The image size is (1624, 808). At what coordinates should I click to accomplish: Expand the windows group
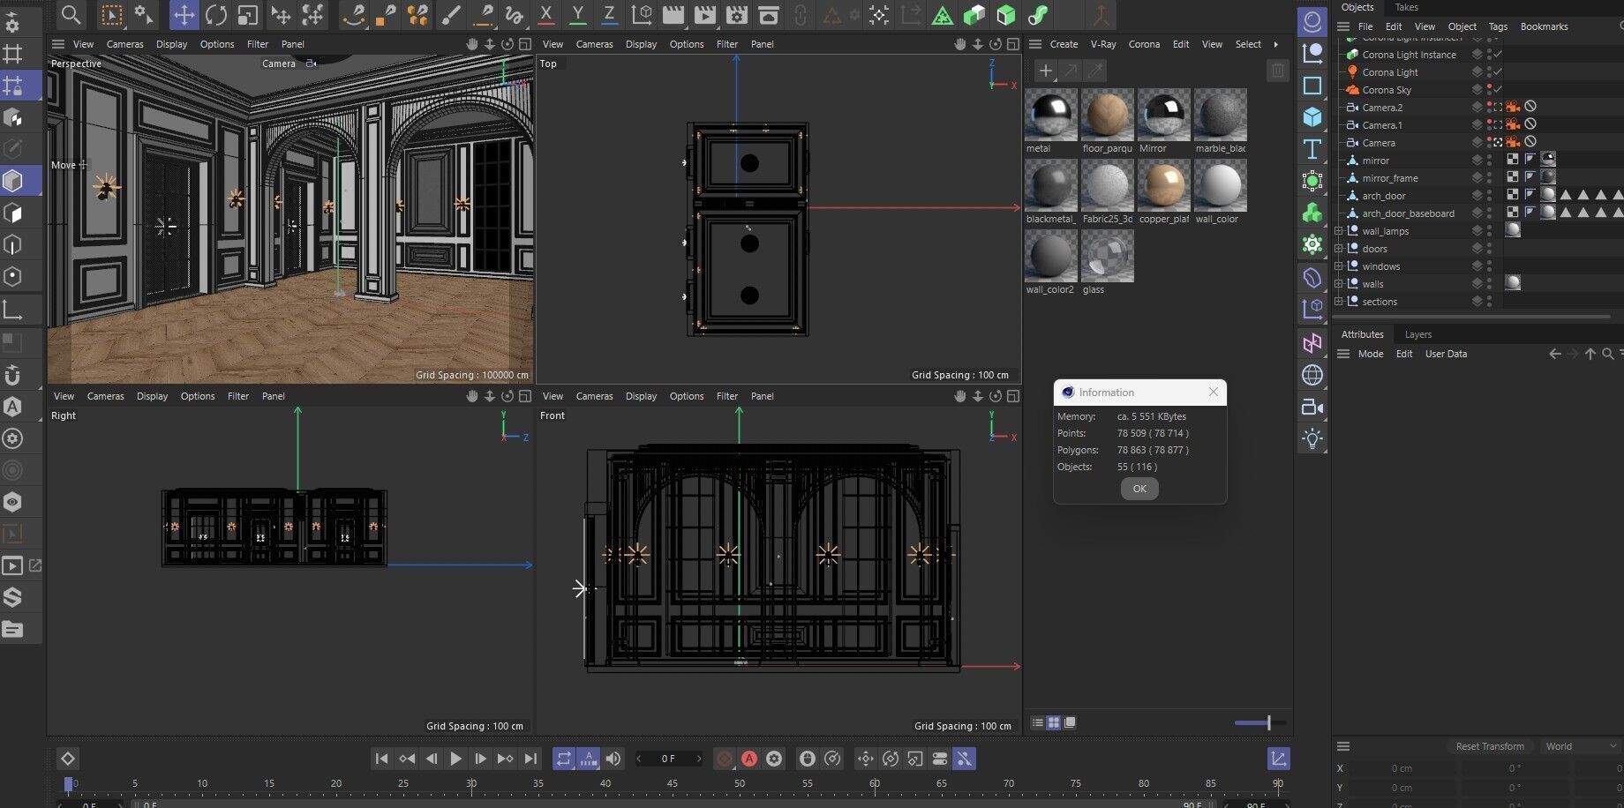tap(1339, 266)
